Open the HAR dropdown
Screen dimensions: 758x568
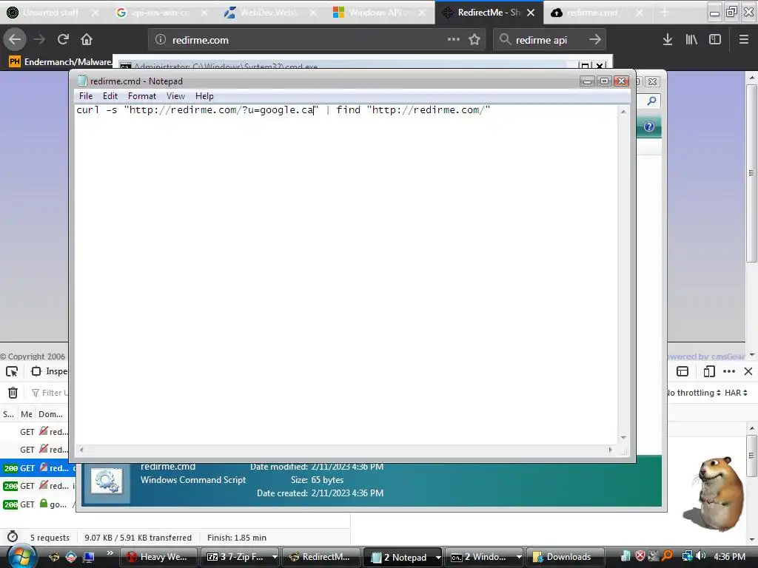736,393
